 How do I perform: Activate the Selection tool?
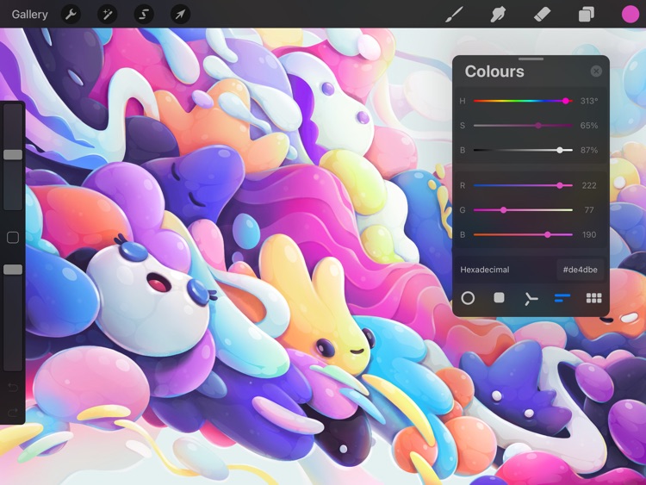pyautogui.click(x=143, y=14)
